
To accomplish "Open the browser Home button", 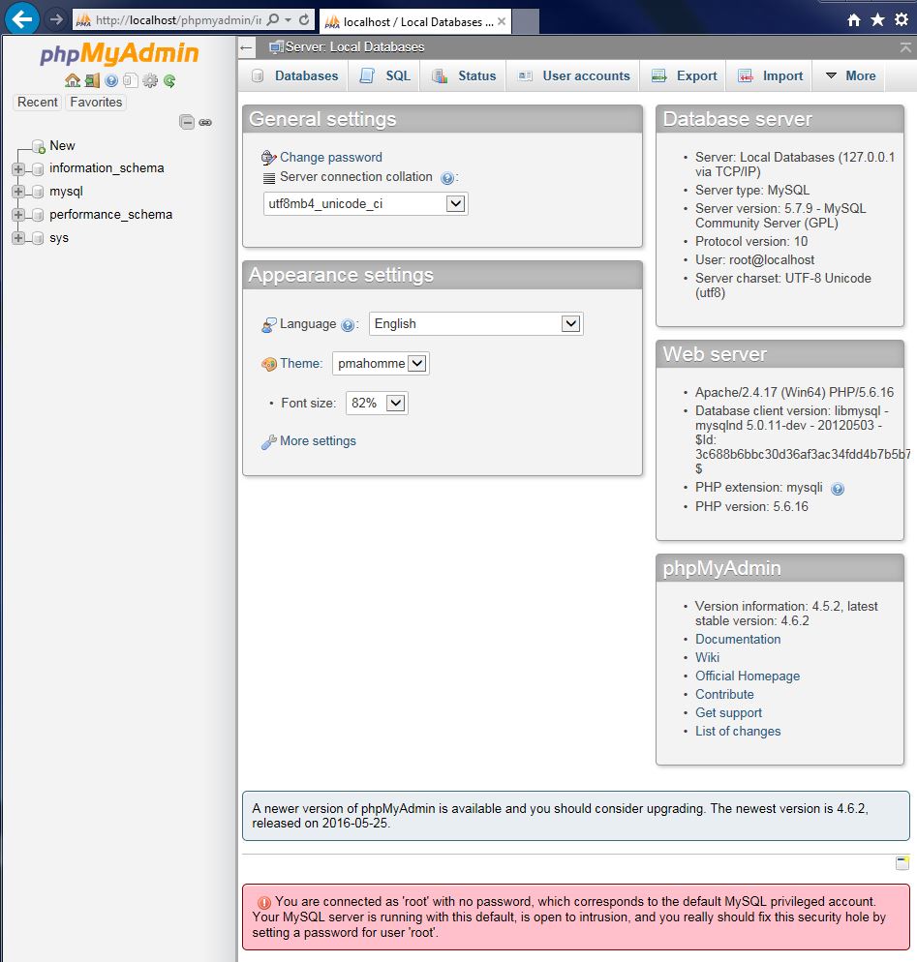I will coord(854,20).
